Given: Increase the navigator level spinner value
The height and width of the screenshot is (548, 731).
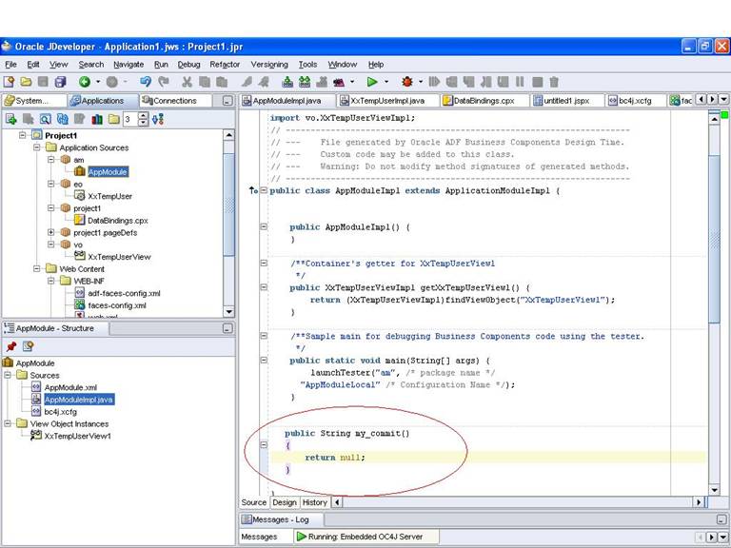Looking at the screenshot, I should point(144,115).
